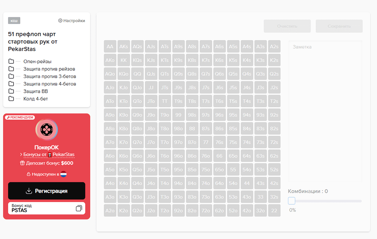377x239 pixels.
Task: Click the Комбинации percentage slider handle
Action: click(291, 201)
